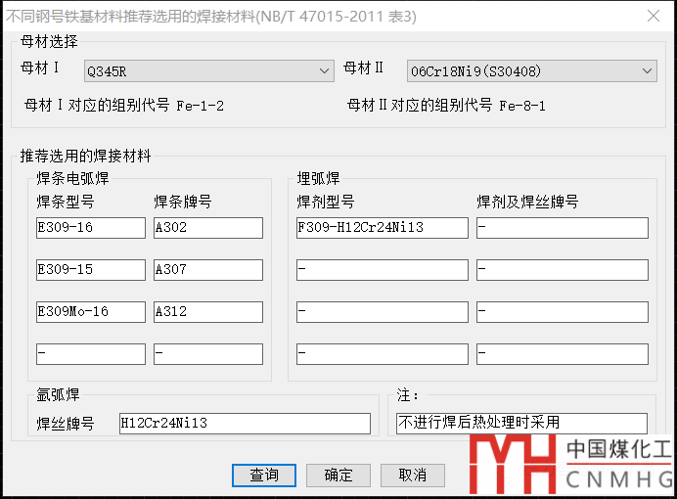The image size is (677, 499).
Task: Click the F309-H12Cr24Ni13 焊剂型号 field
Action: pyautogui.click(x=382, y=228)
